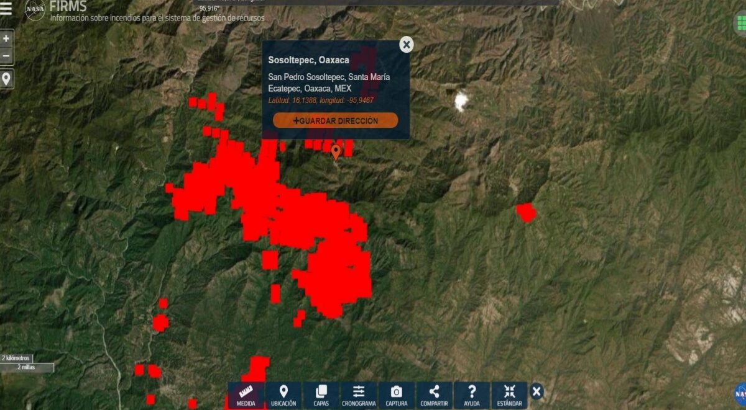Open the Compartir share options
The height and width of the screenshot is (410, 746).
tap(434, 395)
